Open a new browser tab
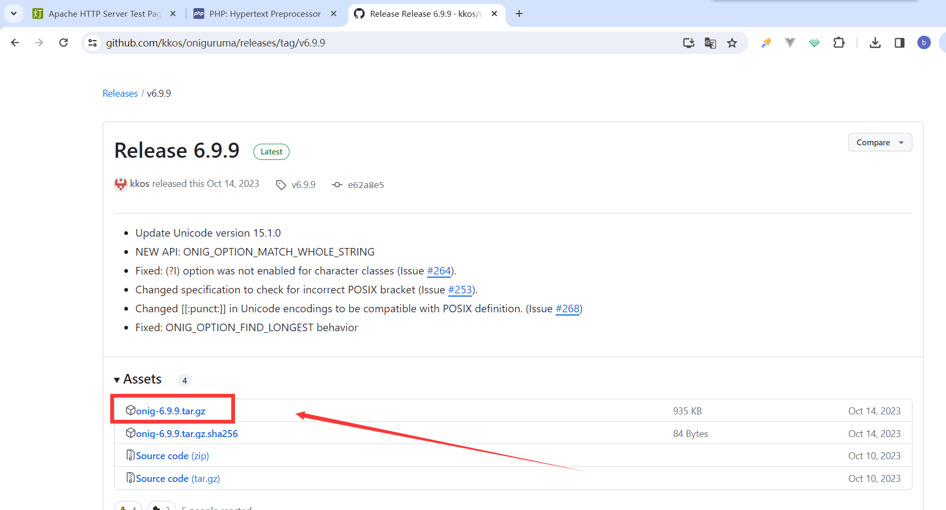This screenshot has height=510, width=946. click(519, 14)
